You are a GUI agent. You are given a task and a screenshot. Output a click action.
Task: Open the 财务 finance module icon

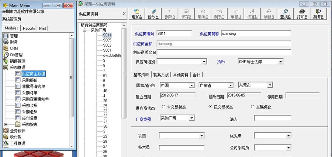6,42
